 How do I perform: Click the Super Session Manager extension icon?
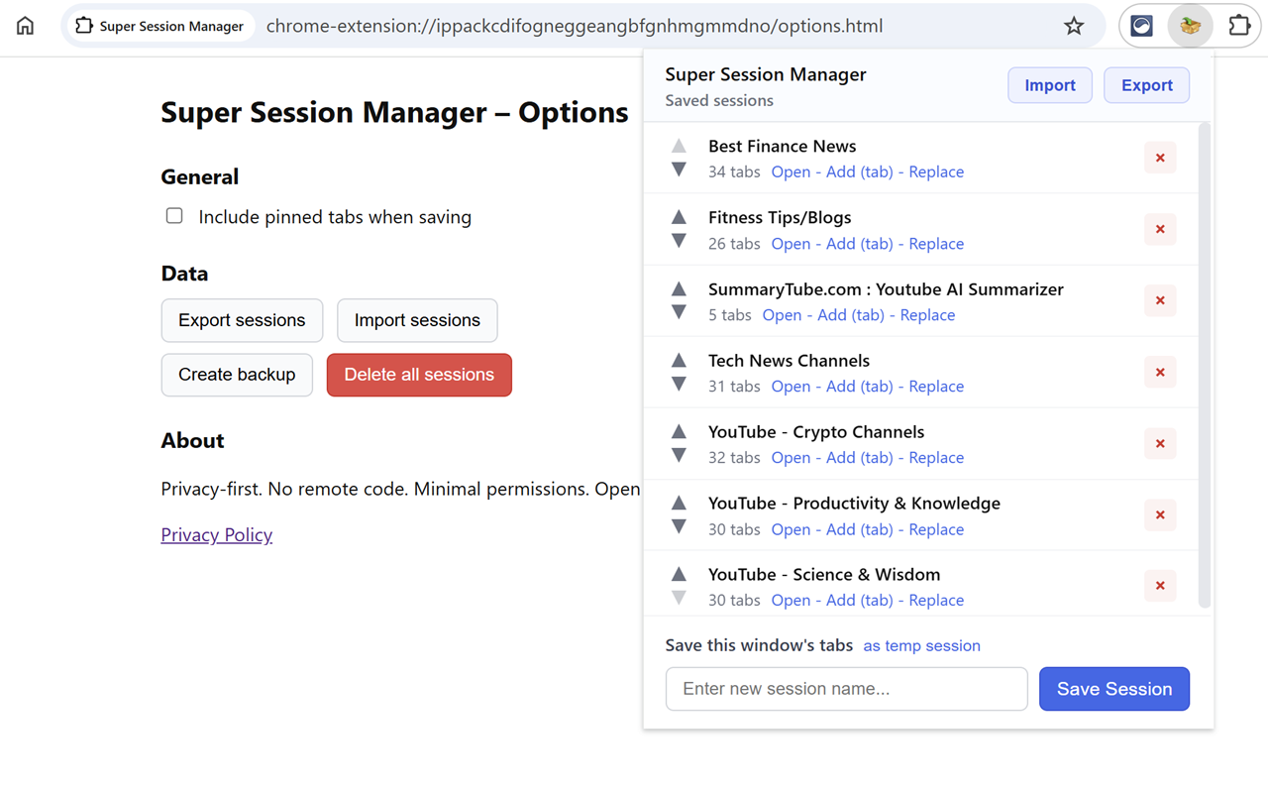tap(1190, 26)
